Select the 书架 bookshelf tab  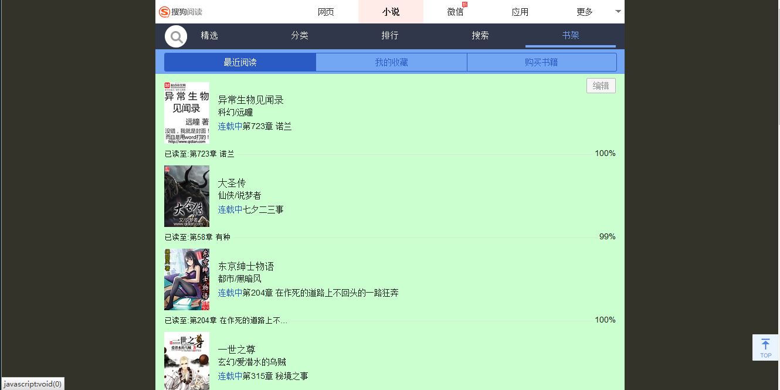[x=571, y=36]
